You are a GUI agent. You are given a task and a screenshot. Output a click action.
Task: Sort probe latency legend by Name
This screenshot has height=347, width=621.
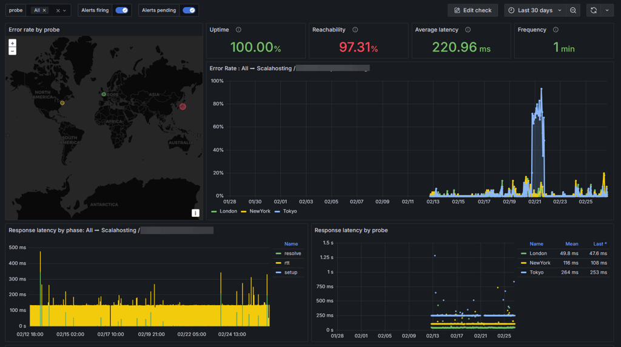point(536,243)
